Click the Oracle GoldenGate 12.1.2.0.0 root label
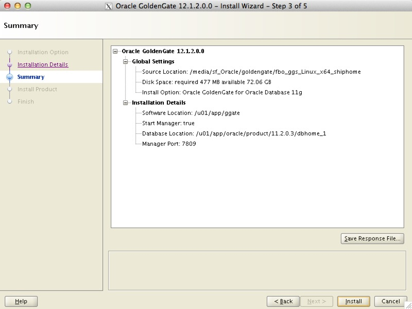 tap(163, 51)
